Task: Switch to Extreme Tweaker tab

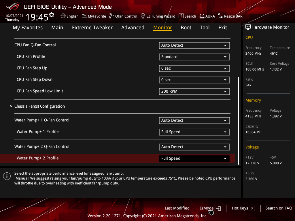Action: pos(92,28)
